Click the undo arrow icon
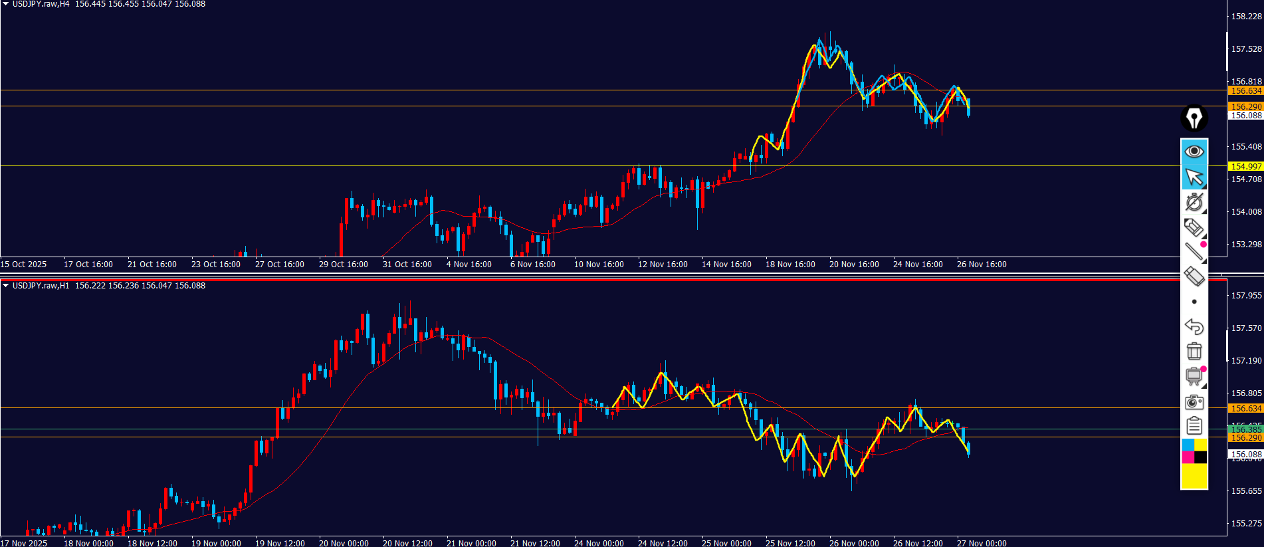The image size is (1264, 547). [1194, 326]
